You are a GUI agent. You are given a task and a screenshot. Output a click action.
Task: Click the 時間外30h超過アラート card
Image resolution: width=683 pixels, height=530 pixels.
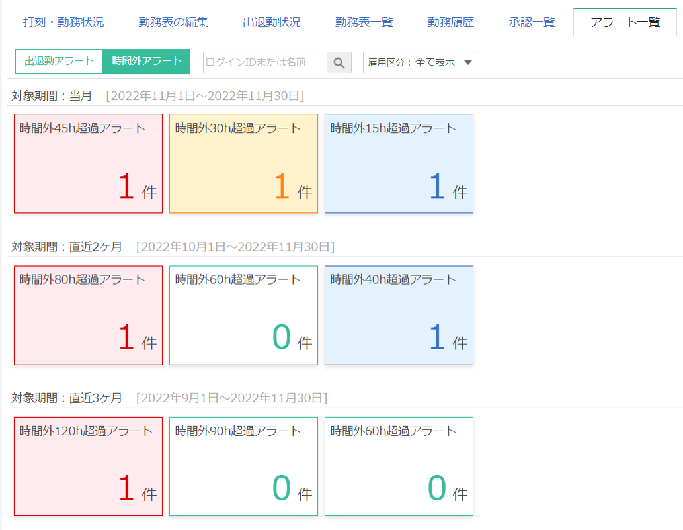[243, 163]
